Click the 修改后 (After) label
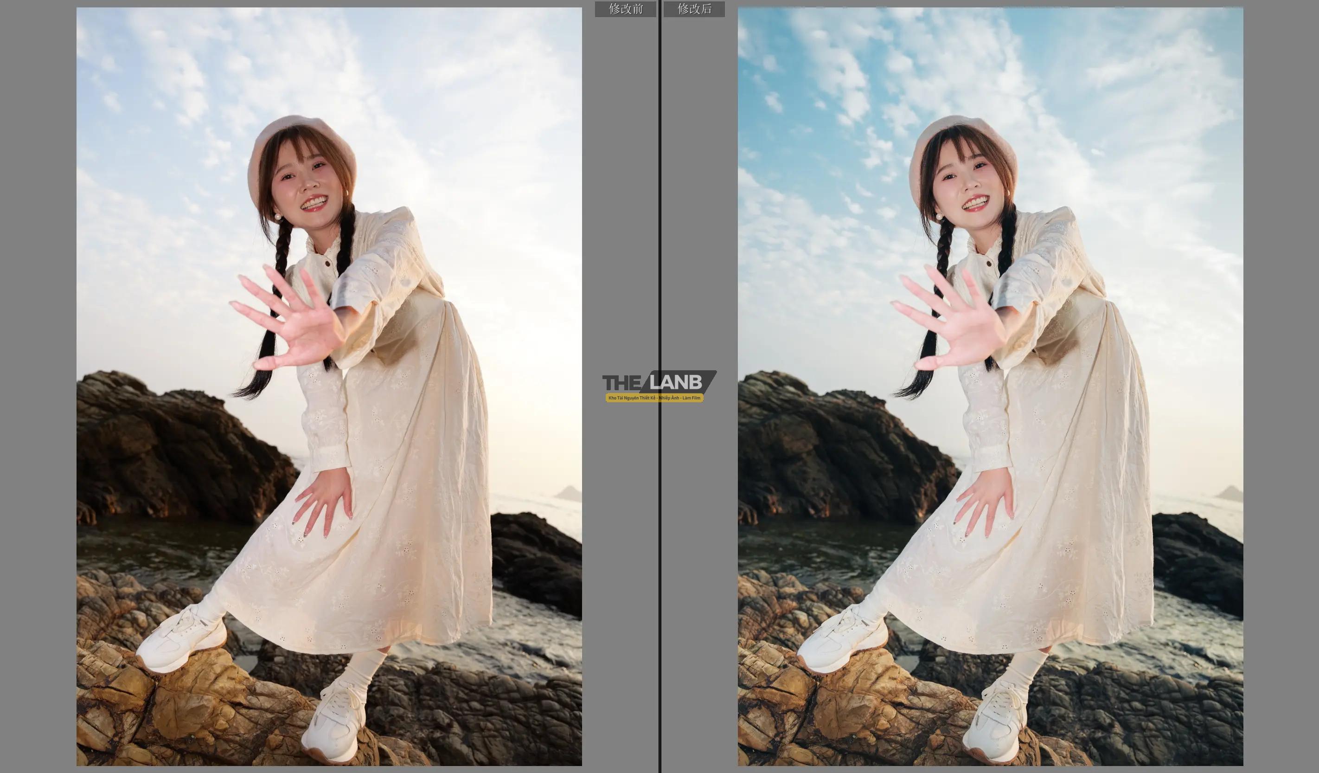This screenshot has width=1319, height=773. (x=694, y=9)
